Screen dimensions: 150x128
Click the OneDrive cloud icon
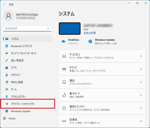(64, 41)
